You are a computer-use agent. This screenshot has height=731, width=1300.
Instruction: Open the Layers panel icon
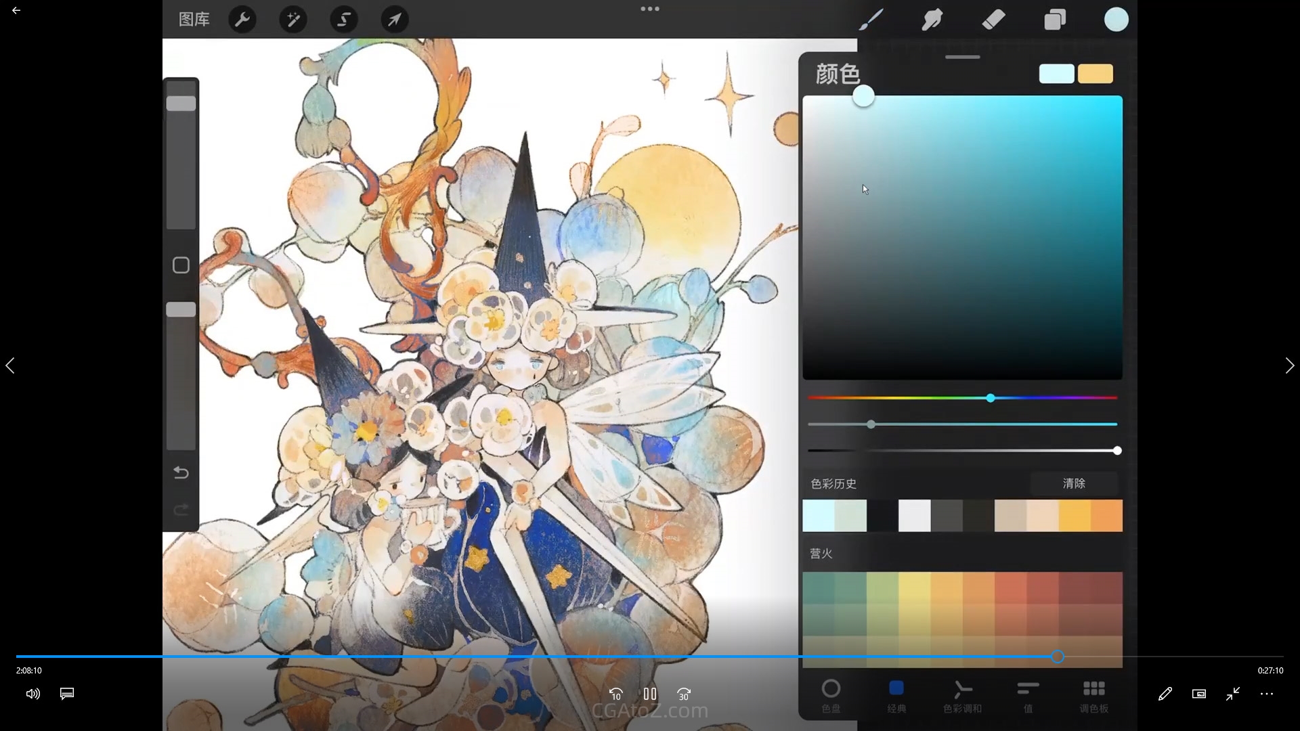pos(1055,20)
